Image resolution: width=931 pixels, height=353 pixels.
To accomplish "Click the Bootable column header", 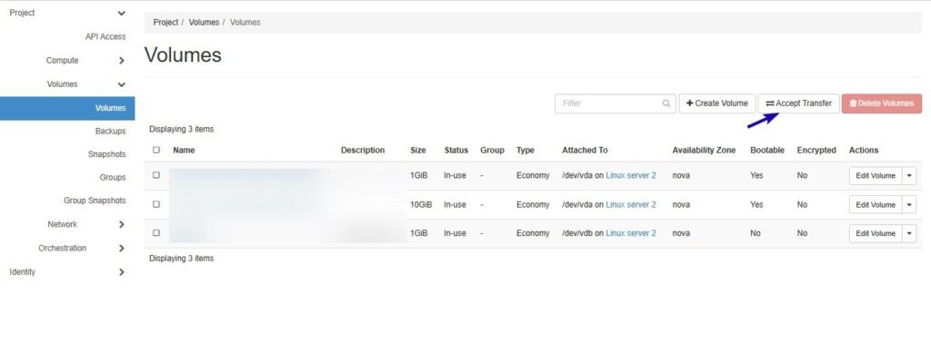I will coord(767,151).
